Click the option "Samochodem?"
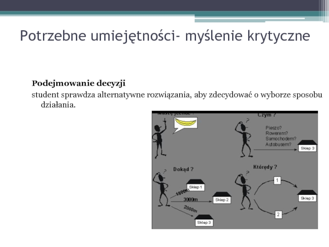Viewport: 329px width, 247px height. click(x=281, y=139)
